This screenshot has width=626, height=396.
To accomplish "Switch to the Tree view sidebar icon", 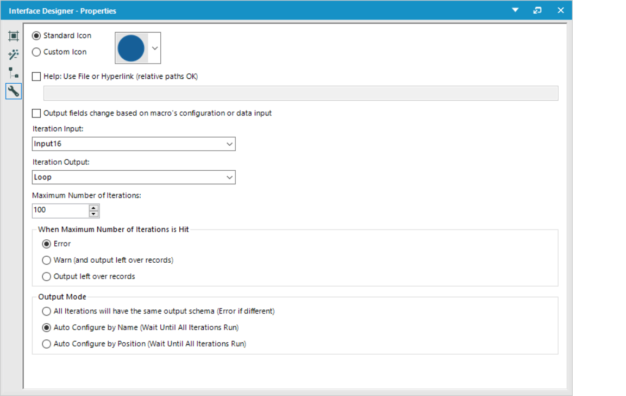I will click(x=14, y=72).
